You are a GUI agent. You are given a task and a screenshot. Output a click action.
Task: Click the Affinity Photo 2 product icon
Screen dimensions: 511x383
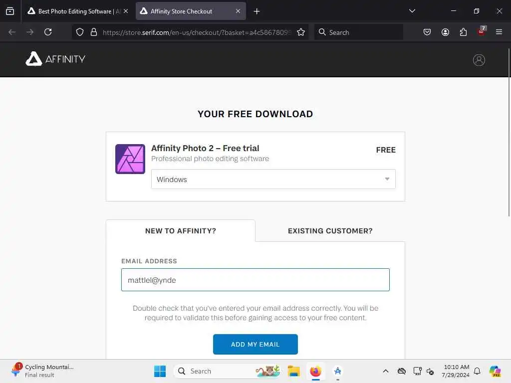pos(130,159)
